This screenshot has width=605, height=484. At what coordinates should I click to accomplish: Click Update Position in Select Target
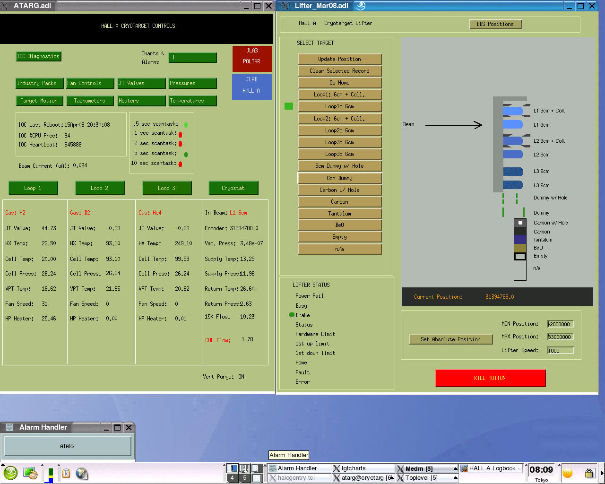tap(340, 59)
